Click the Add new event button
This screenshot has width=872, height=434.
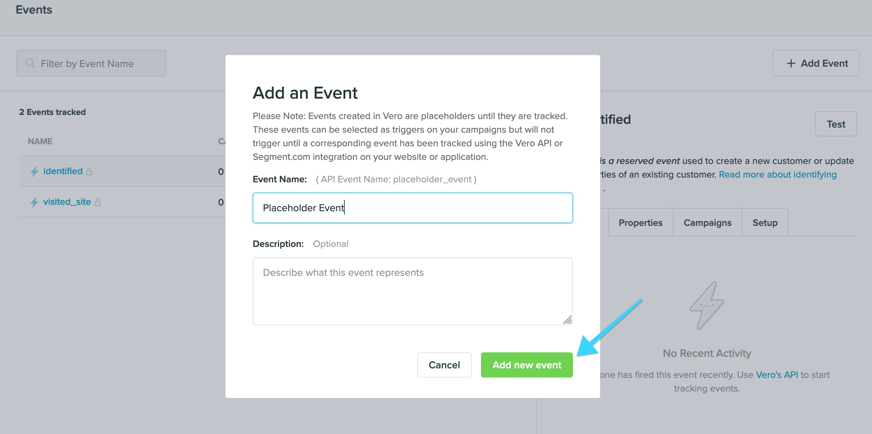pos(526,365)
